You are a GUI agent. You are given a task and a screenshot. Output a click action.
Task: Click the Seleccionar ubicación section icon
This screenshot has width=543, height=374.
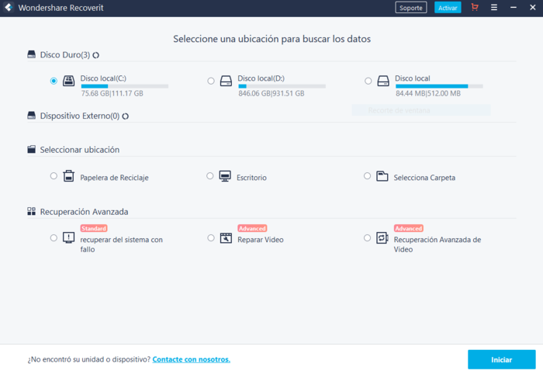[32, 149]
